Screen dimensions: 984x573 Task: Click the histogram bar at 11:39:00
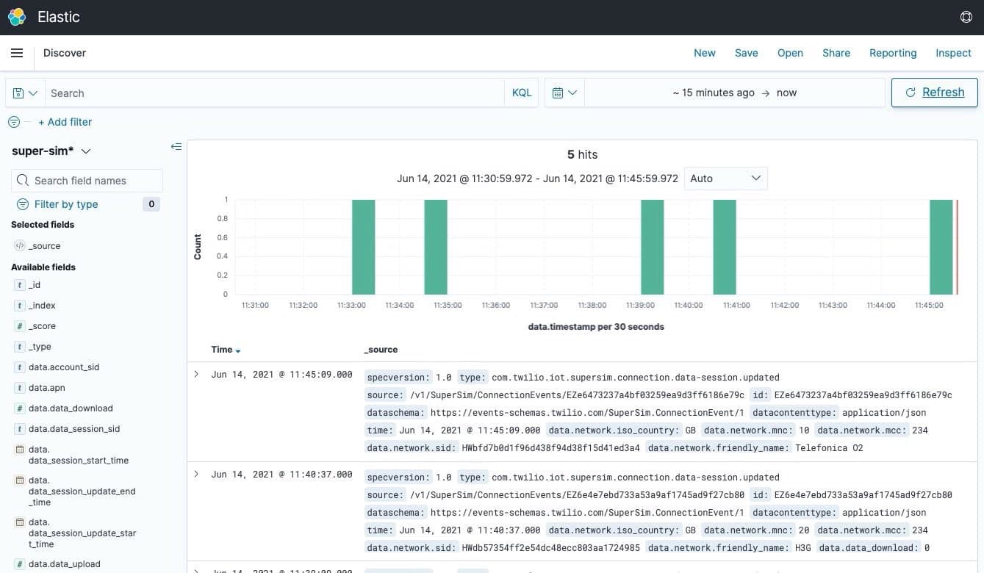[x=652, y=247]
